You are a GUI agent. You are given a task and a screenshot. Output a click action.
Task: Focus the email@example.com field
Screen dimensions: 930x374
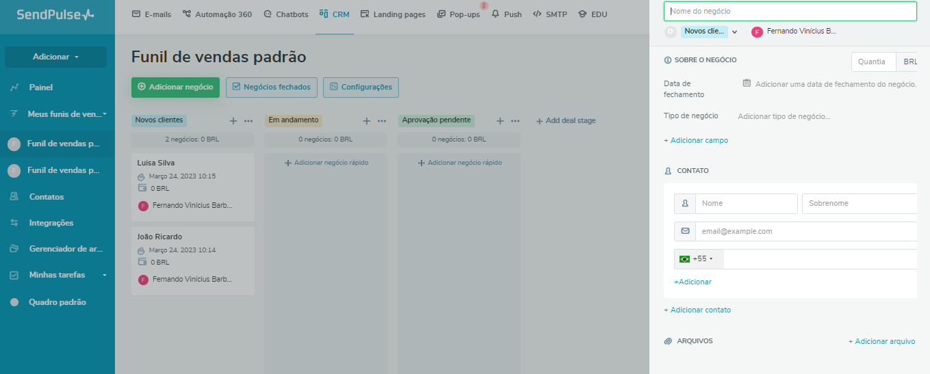[x=806, y=231]
